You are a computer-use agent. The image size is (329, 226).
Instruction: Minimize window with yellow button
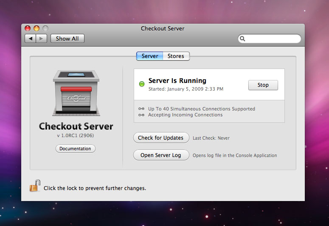coord(37,28)
